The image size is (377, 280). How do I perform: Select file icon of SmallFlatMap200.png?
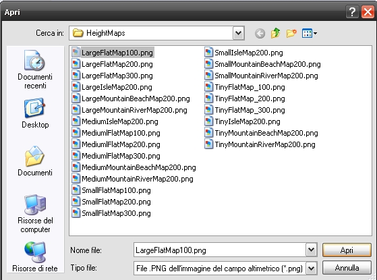pos(76,202)
